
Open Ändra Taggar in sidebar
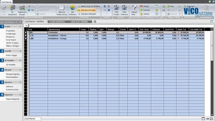(x=11, y=55)
